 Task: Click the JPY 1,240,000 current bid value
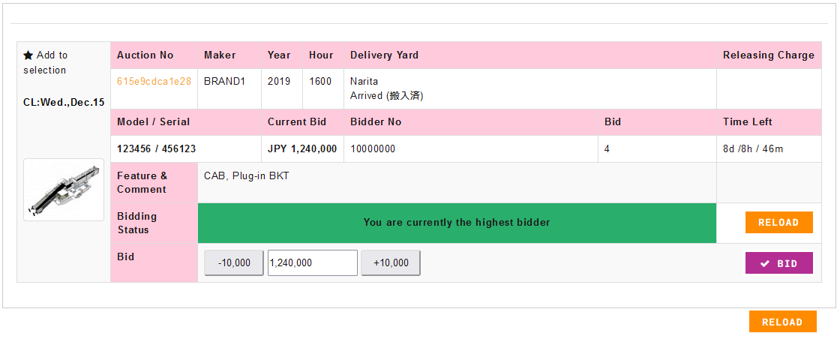(x=302, y=149)
